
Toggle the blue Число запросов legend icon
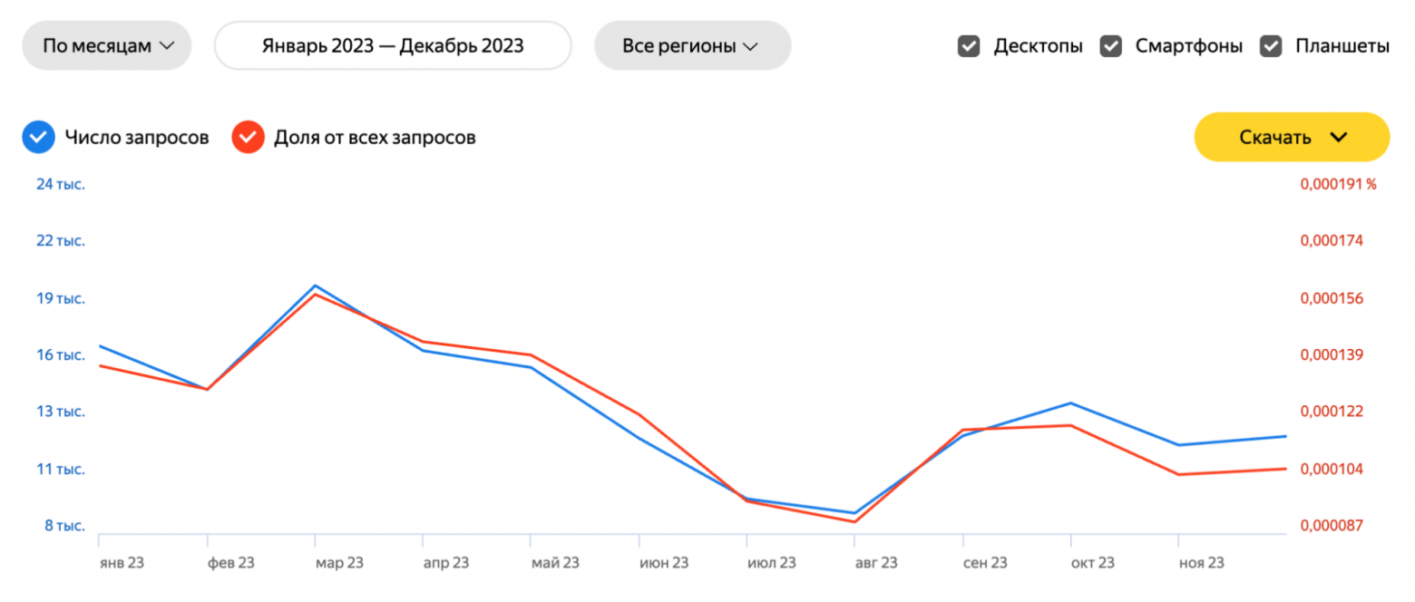37,137
